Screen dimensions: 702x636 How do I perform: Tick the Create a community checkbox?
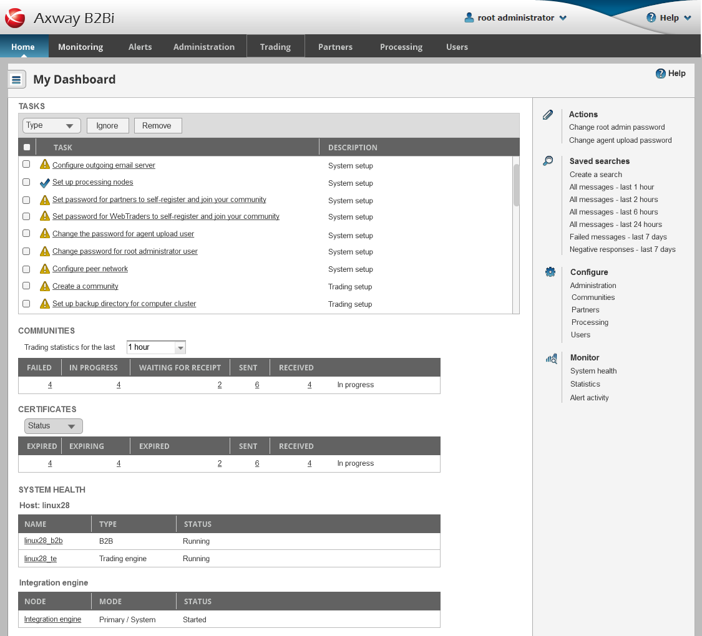coord(26,286)
